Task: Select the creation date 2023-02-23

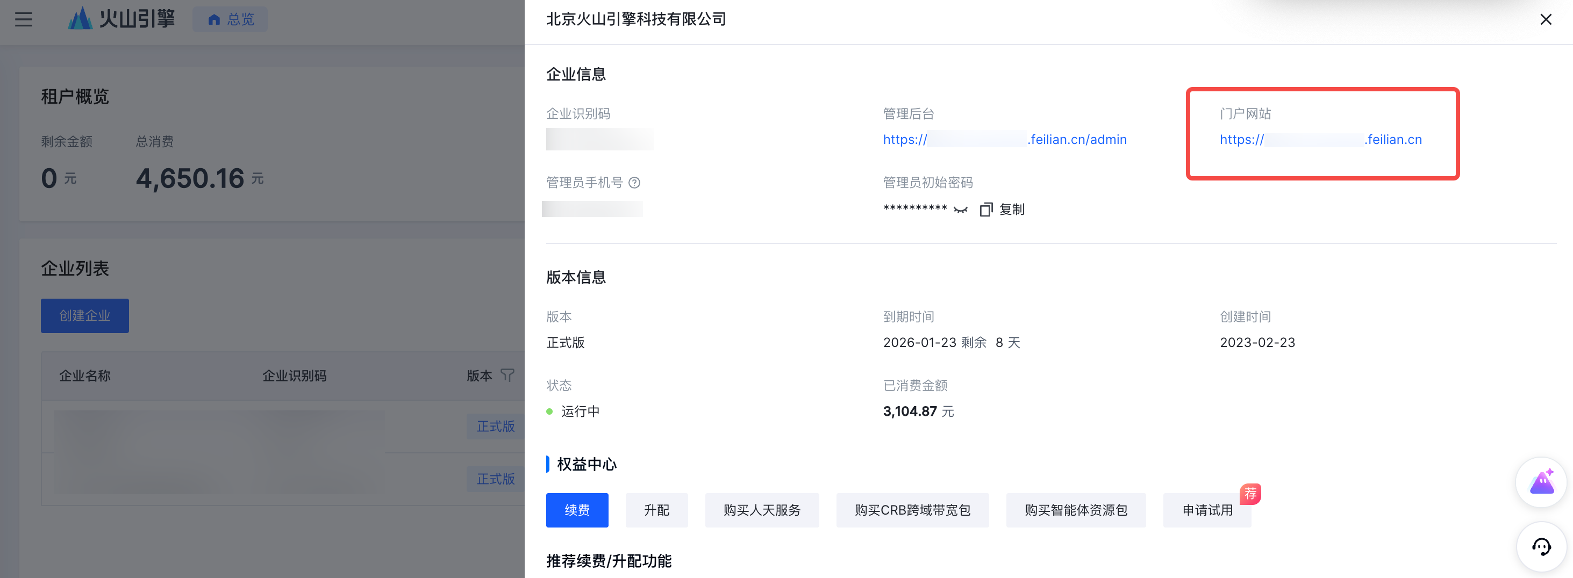Action: pyautogui.click(x=1257, y=342)
